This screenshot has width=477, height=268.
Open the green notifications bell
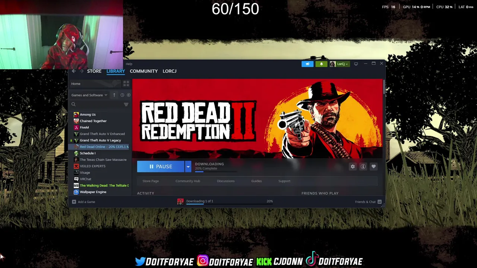coord(321,64)
